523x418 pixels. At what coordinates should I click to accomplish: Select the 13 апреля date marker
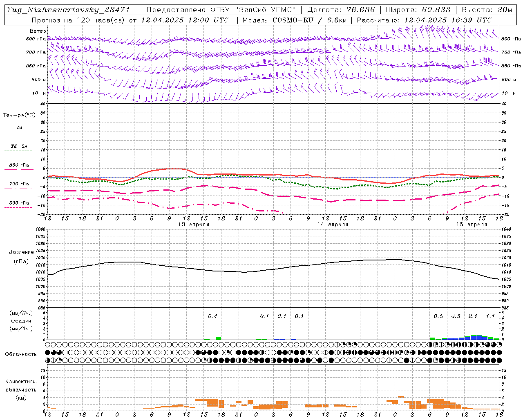coord(194,225)
